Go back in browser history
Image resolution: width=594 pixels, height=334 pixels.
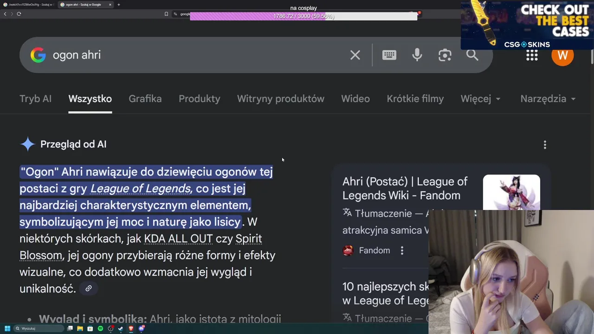coord(5,14)
